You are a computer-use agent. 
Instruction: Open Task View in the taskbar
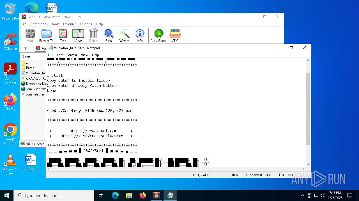(x=101, y=195)
